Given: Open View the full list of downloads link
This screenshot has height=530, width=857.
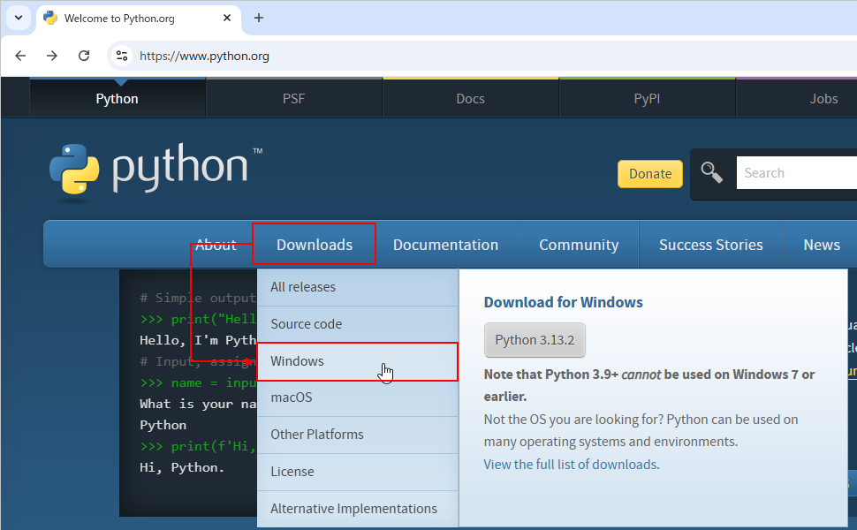Looking at the screenshot, I should [571, 465].
